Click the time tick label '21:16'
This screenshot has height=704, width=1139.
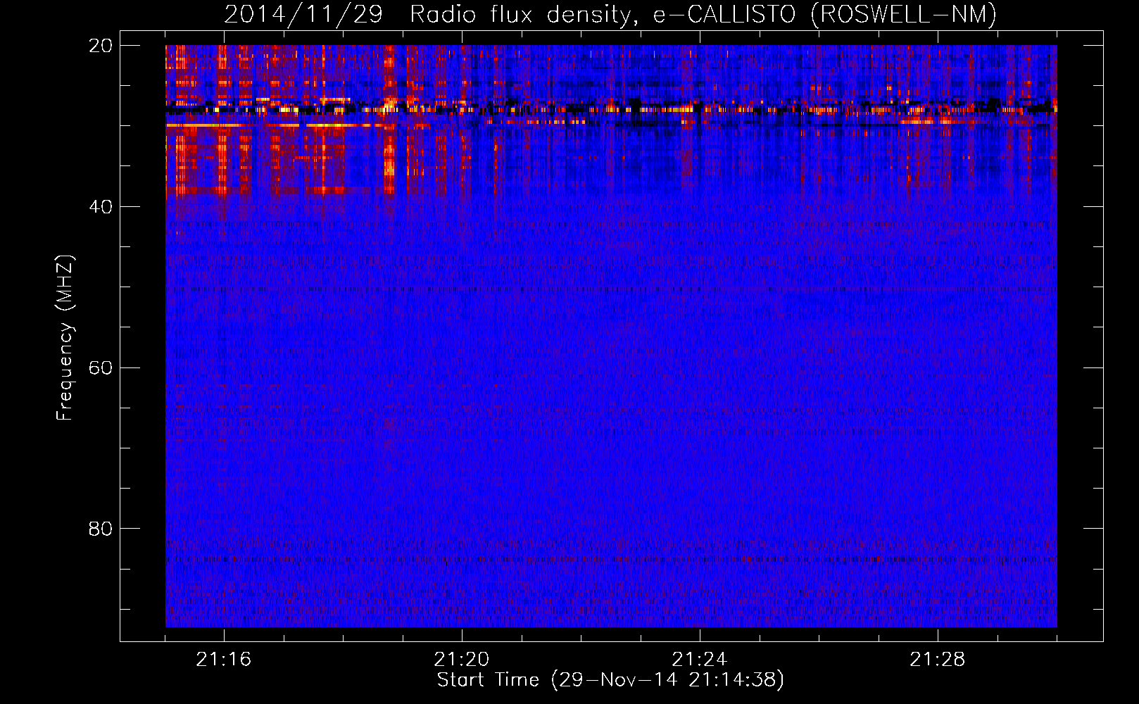click(224, 660)
